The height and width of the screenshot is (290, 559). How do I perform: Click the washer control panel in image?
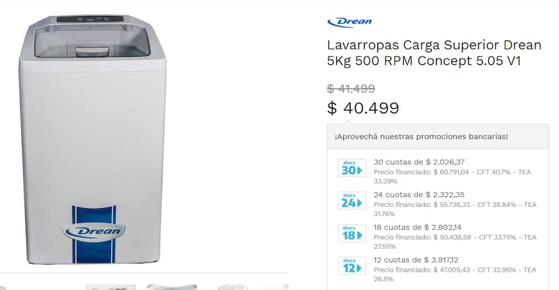90,19
